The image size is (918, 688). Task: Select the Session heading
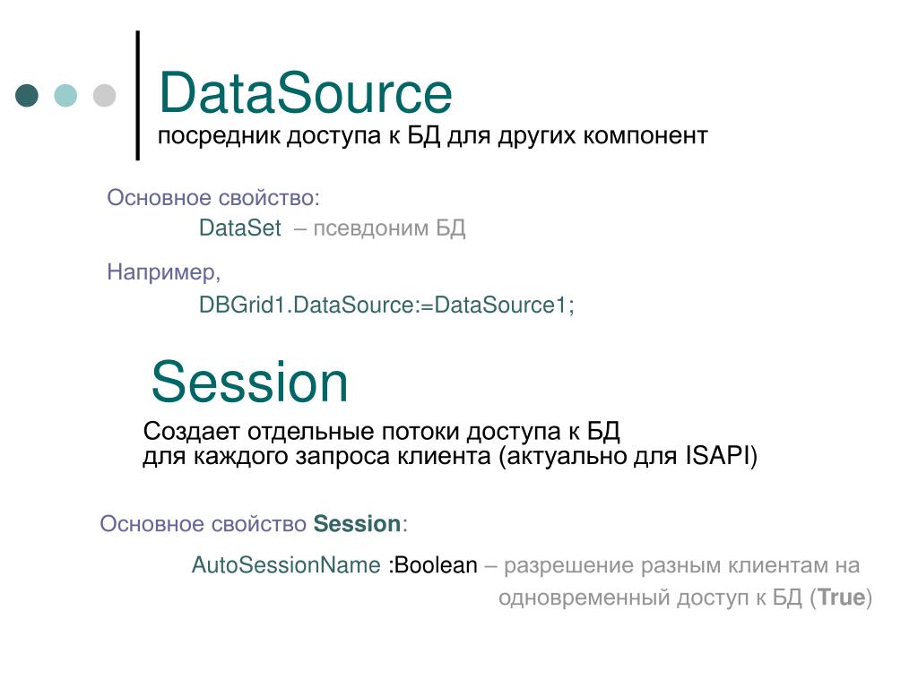pyautogui.click(x=249, y=382)
